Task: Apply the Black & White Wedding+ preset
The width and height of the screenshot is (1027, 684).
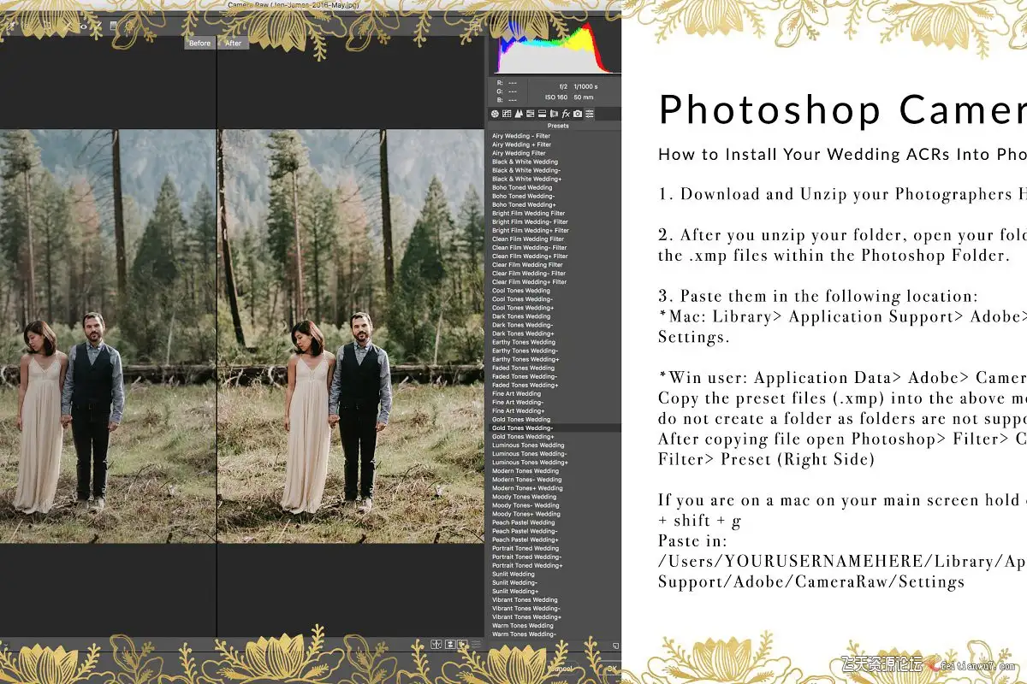Action: [526, 179]
